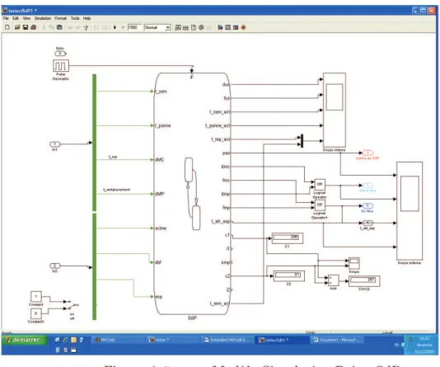Click the active input label on chart
This screenshot has height=367, width=440.
161,228
